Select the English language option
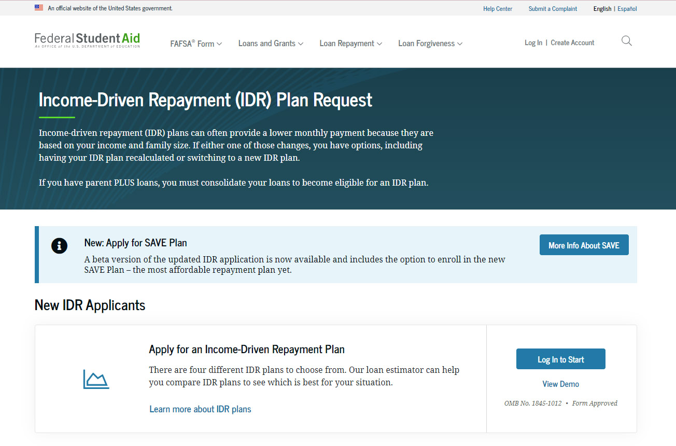This screenshot has height=446, width=676. (602, 9)
